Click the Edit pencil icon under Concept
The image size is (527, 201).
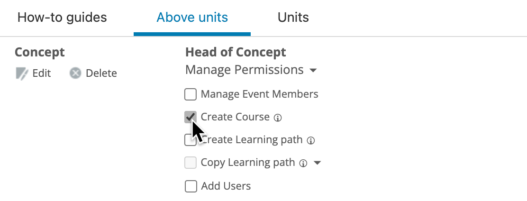(x=22, y=73)
